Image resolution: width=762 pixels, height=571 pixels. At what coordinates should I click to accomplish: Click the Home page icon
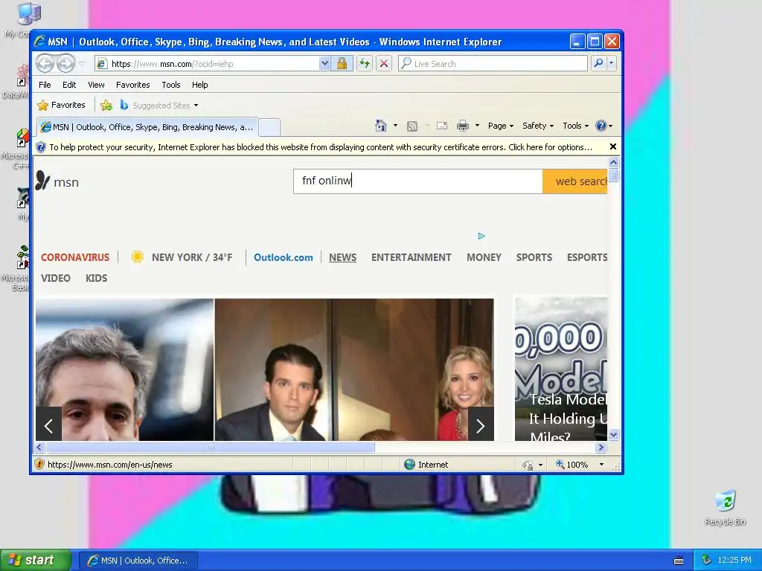[381, 126]
